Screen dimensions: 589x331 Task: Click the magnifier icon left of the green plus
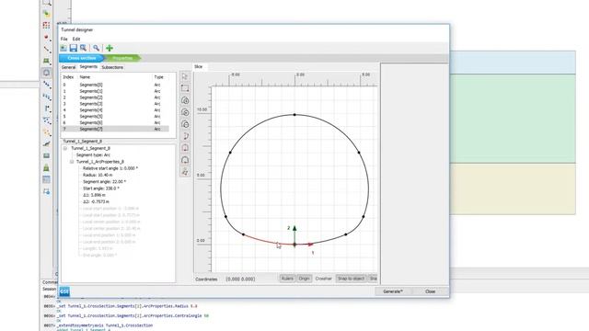[x=97, y=48]
